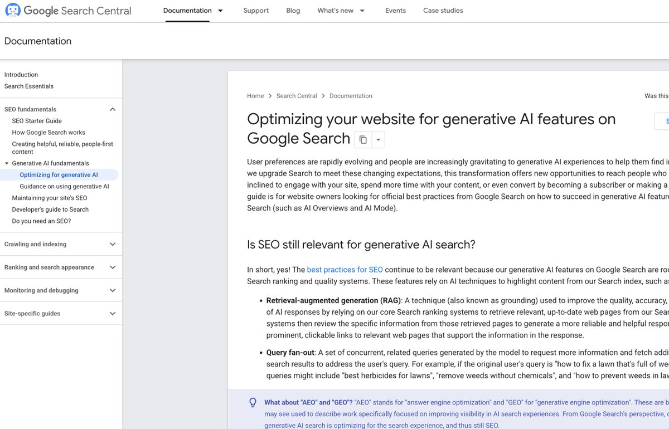Collapse the Generative AI fundamentals tree
This screenshot has width=669, height=429.
tap(7, 163)
